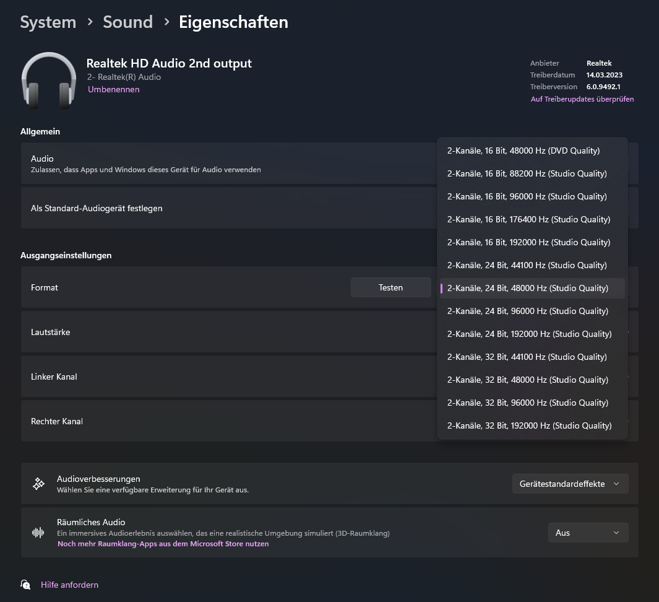Viewport: 659px width, 602px height.
Task: Open Auf Treiberupdates überprüfen link
Action: point(582,99)
